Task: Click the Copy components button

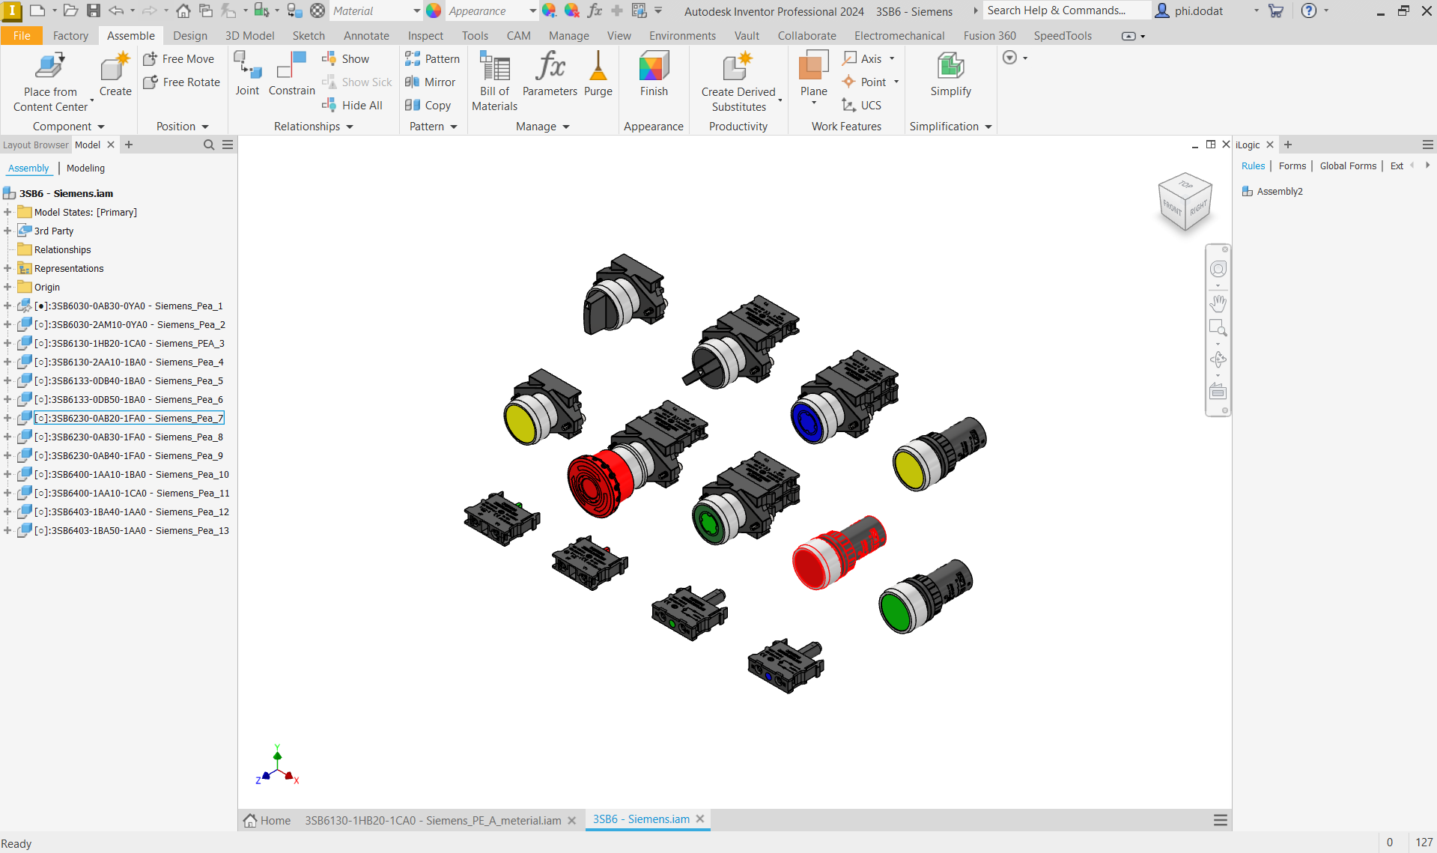Action: 428,106
